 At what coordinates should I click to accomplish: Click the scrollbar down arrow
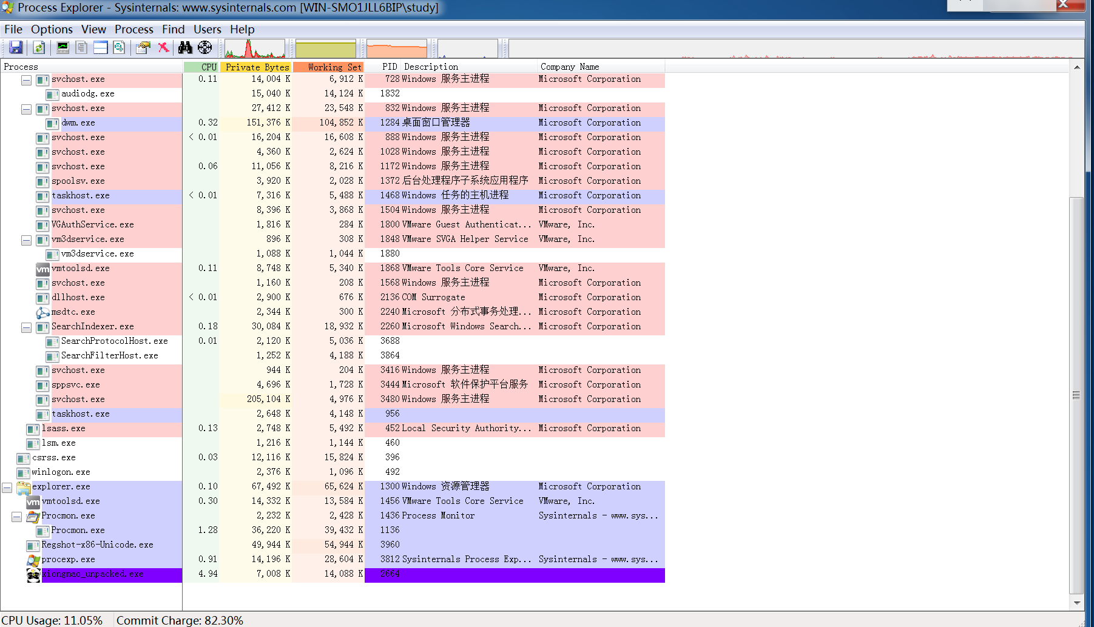1076,603
